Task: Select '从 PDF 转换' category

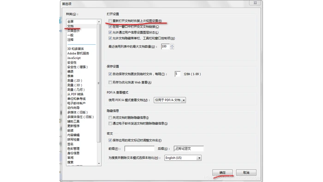Action: point(75,94)
